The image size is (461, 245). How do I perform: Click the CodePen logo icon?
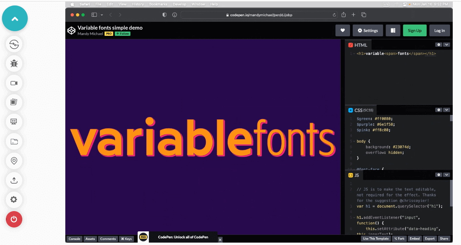click(x=71, y=30)
